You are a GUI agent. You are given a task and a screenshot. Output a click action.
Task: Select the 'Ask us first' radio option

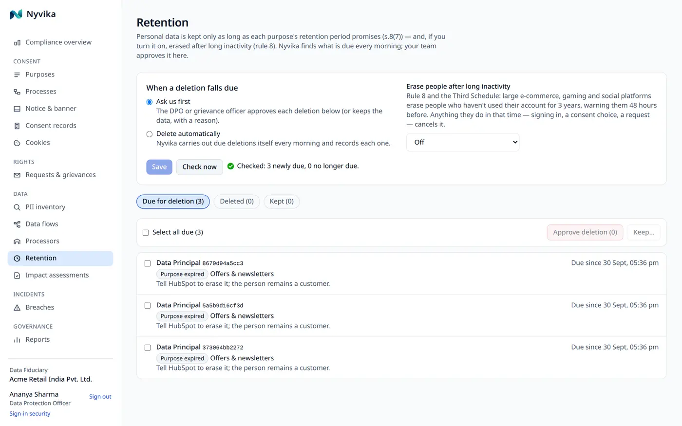[x=150, y=102]
